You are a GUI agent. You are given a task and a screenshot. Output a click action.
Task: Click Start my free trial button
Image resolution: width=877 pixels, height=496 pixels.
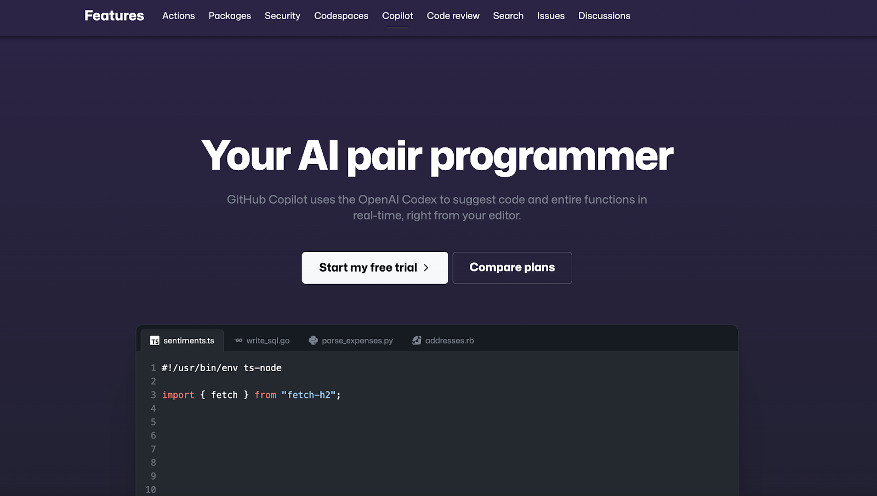click(x=375, y=268)
